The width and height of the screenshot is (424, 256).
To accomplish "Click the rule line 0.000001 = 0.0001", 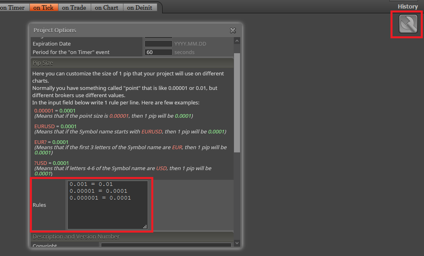I will (x=100, y=198).
